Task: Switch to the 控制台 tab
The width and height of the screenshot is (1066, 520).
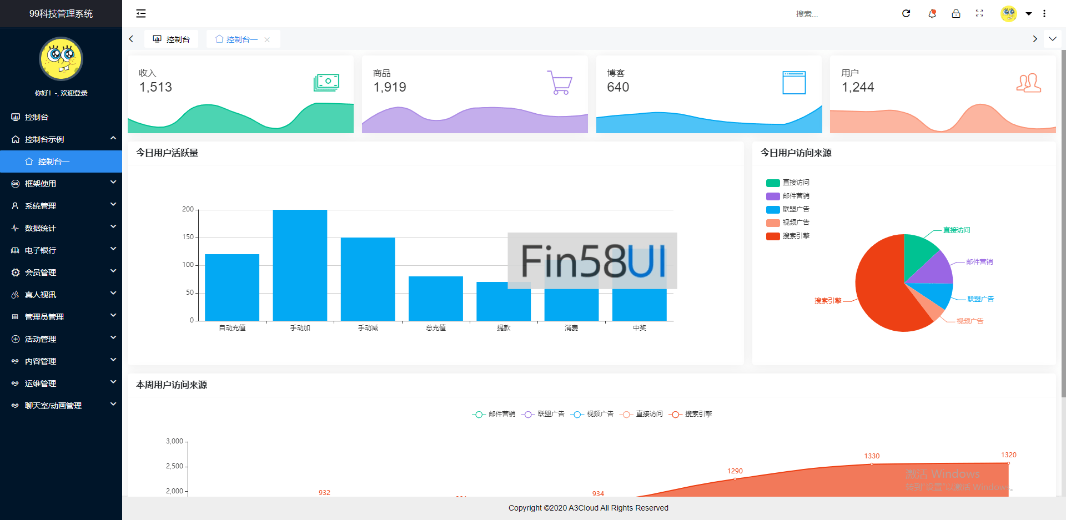Action: coord(172,39)
